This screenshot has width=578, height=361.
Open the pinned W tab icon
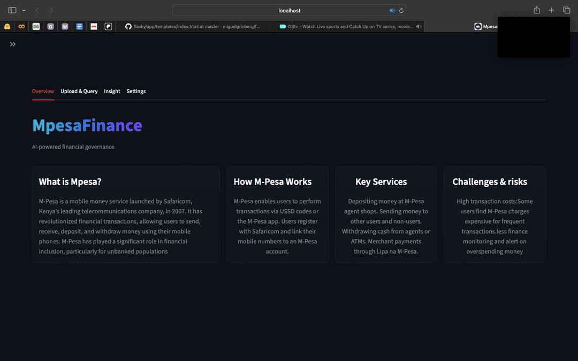point(65,26)
